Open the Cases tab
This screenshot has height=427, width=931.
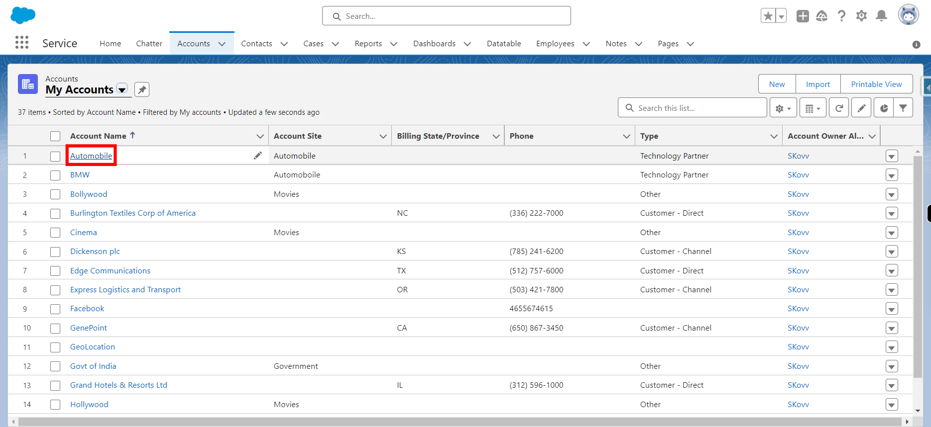(313, 44)
